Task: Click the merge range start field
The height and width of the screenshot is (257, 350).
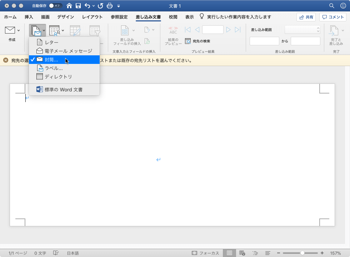Action: click(x=264, y=41)
